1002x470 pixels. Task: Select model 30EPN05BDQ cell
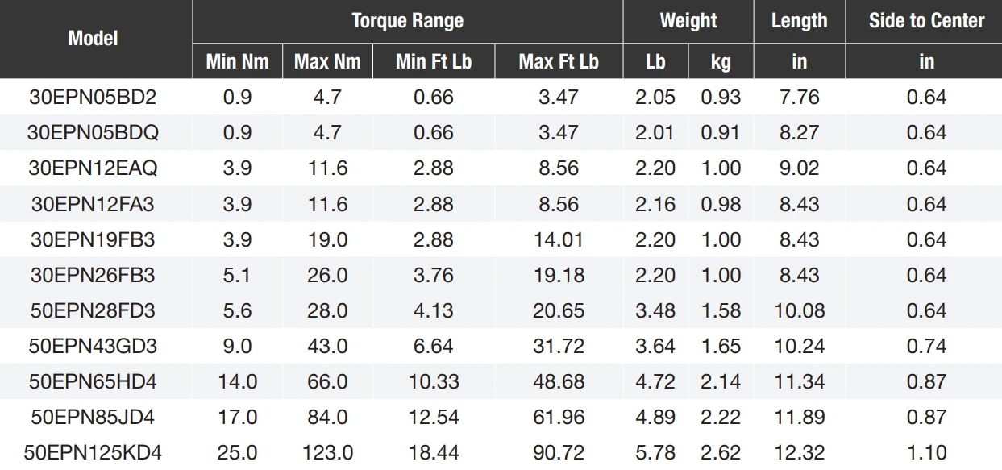[x=94, y=133]
